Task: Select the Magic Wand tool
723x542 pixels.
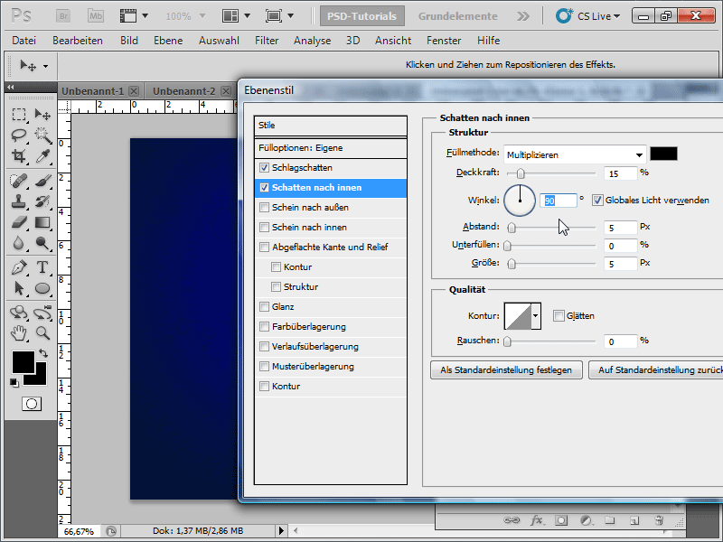Action: 42,135
